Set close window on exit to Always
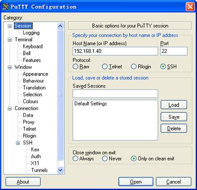The image size is (197, 190). (75, 158)
